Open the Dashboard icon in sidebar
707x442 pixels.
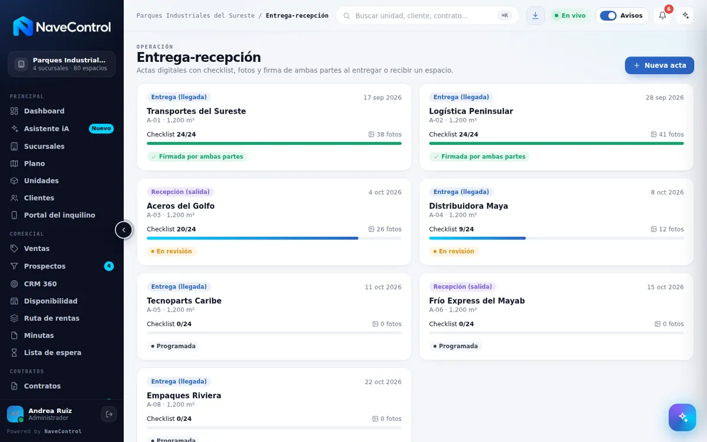click(x=15, y=111)
